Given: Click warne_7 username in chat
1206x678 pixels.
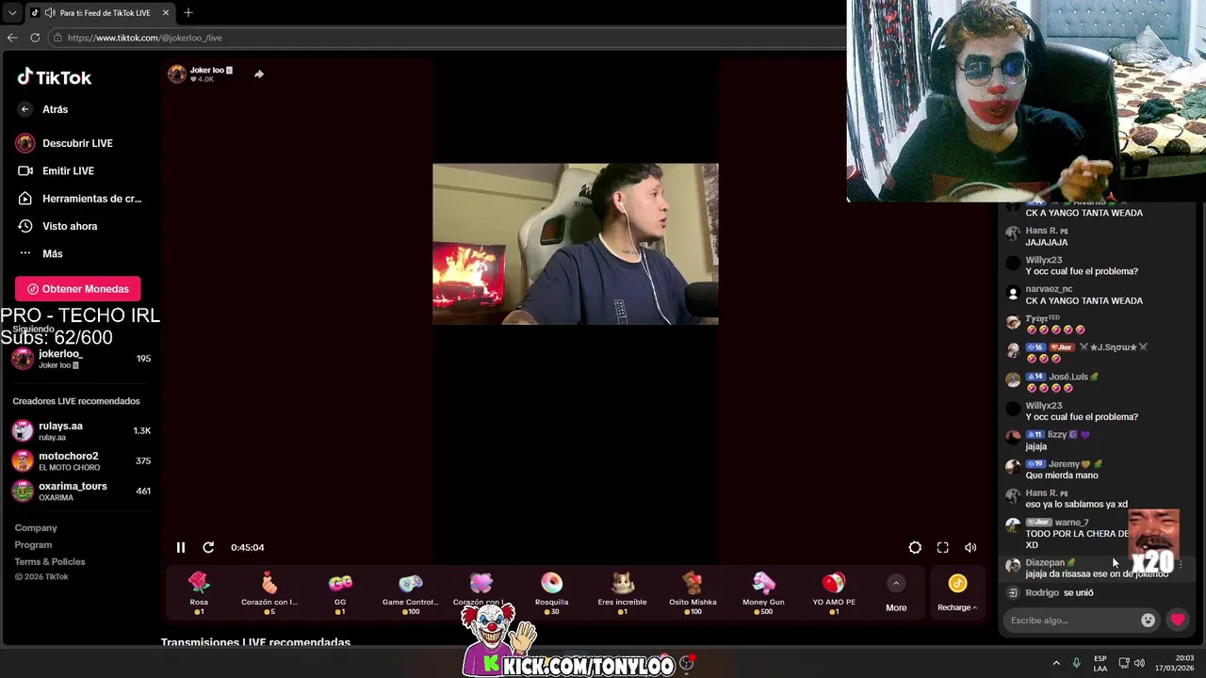Looking at the screenshot, I should (x=1071, y=523).
